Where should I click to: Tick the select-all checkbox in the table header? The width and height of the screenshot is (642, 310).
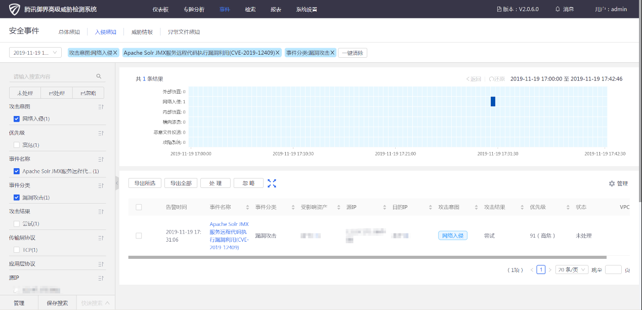tap(139, 207)
